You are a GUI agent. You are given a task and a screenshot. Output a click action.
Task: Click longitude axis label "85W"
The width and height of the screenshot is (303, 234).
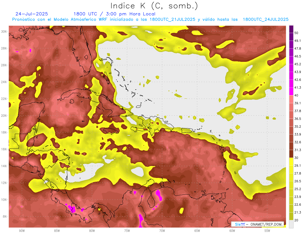click(x=57, y=231)
